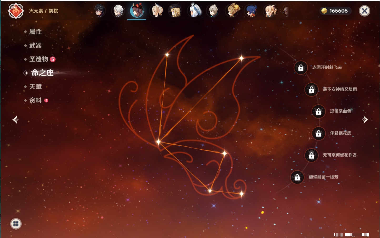Screen dimensions: 380x238
Task: Click the constellation name 无可奈何燃花作香
Action: click(x=340, y=155)
